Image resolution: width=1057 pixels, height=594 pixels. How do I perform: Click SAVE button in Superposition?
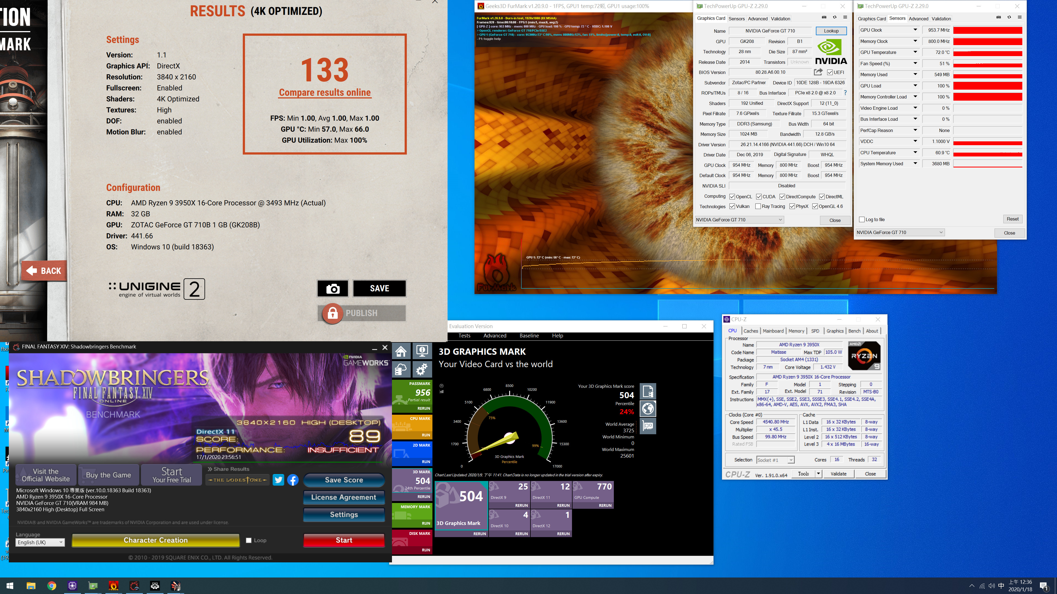coord(380,288)
